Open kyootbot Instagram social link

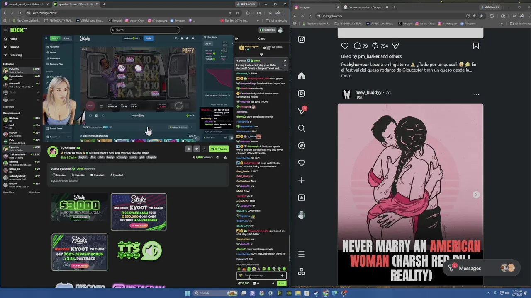click(x=59, y=175)
